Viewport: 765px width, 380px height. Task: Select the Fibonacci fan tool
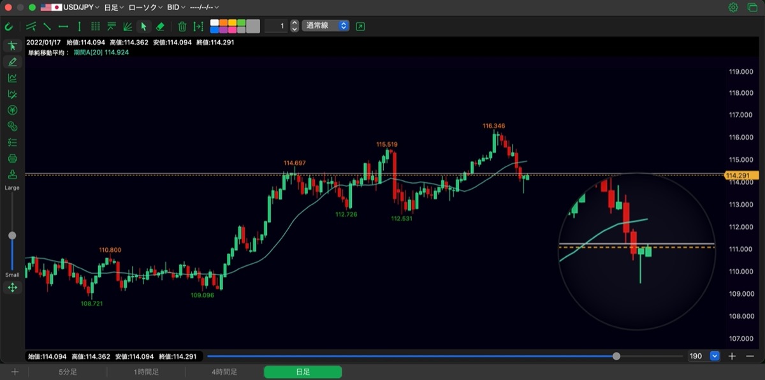(127, 26)
